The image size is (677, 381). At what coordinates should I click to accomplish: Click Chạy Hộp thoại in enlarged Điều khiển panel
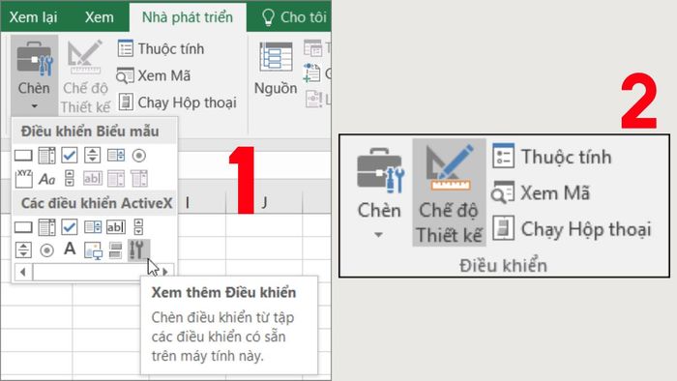pyautogui.click(x=572, y=228)
